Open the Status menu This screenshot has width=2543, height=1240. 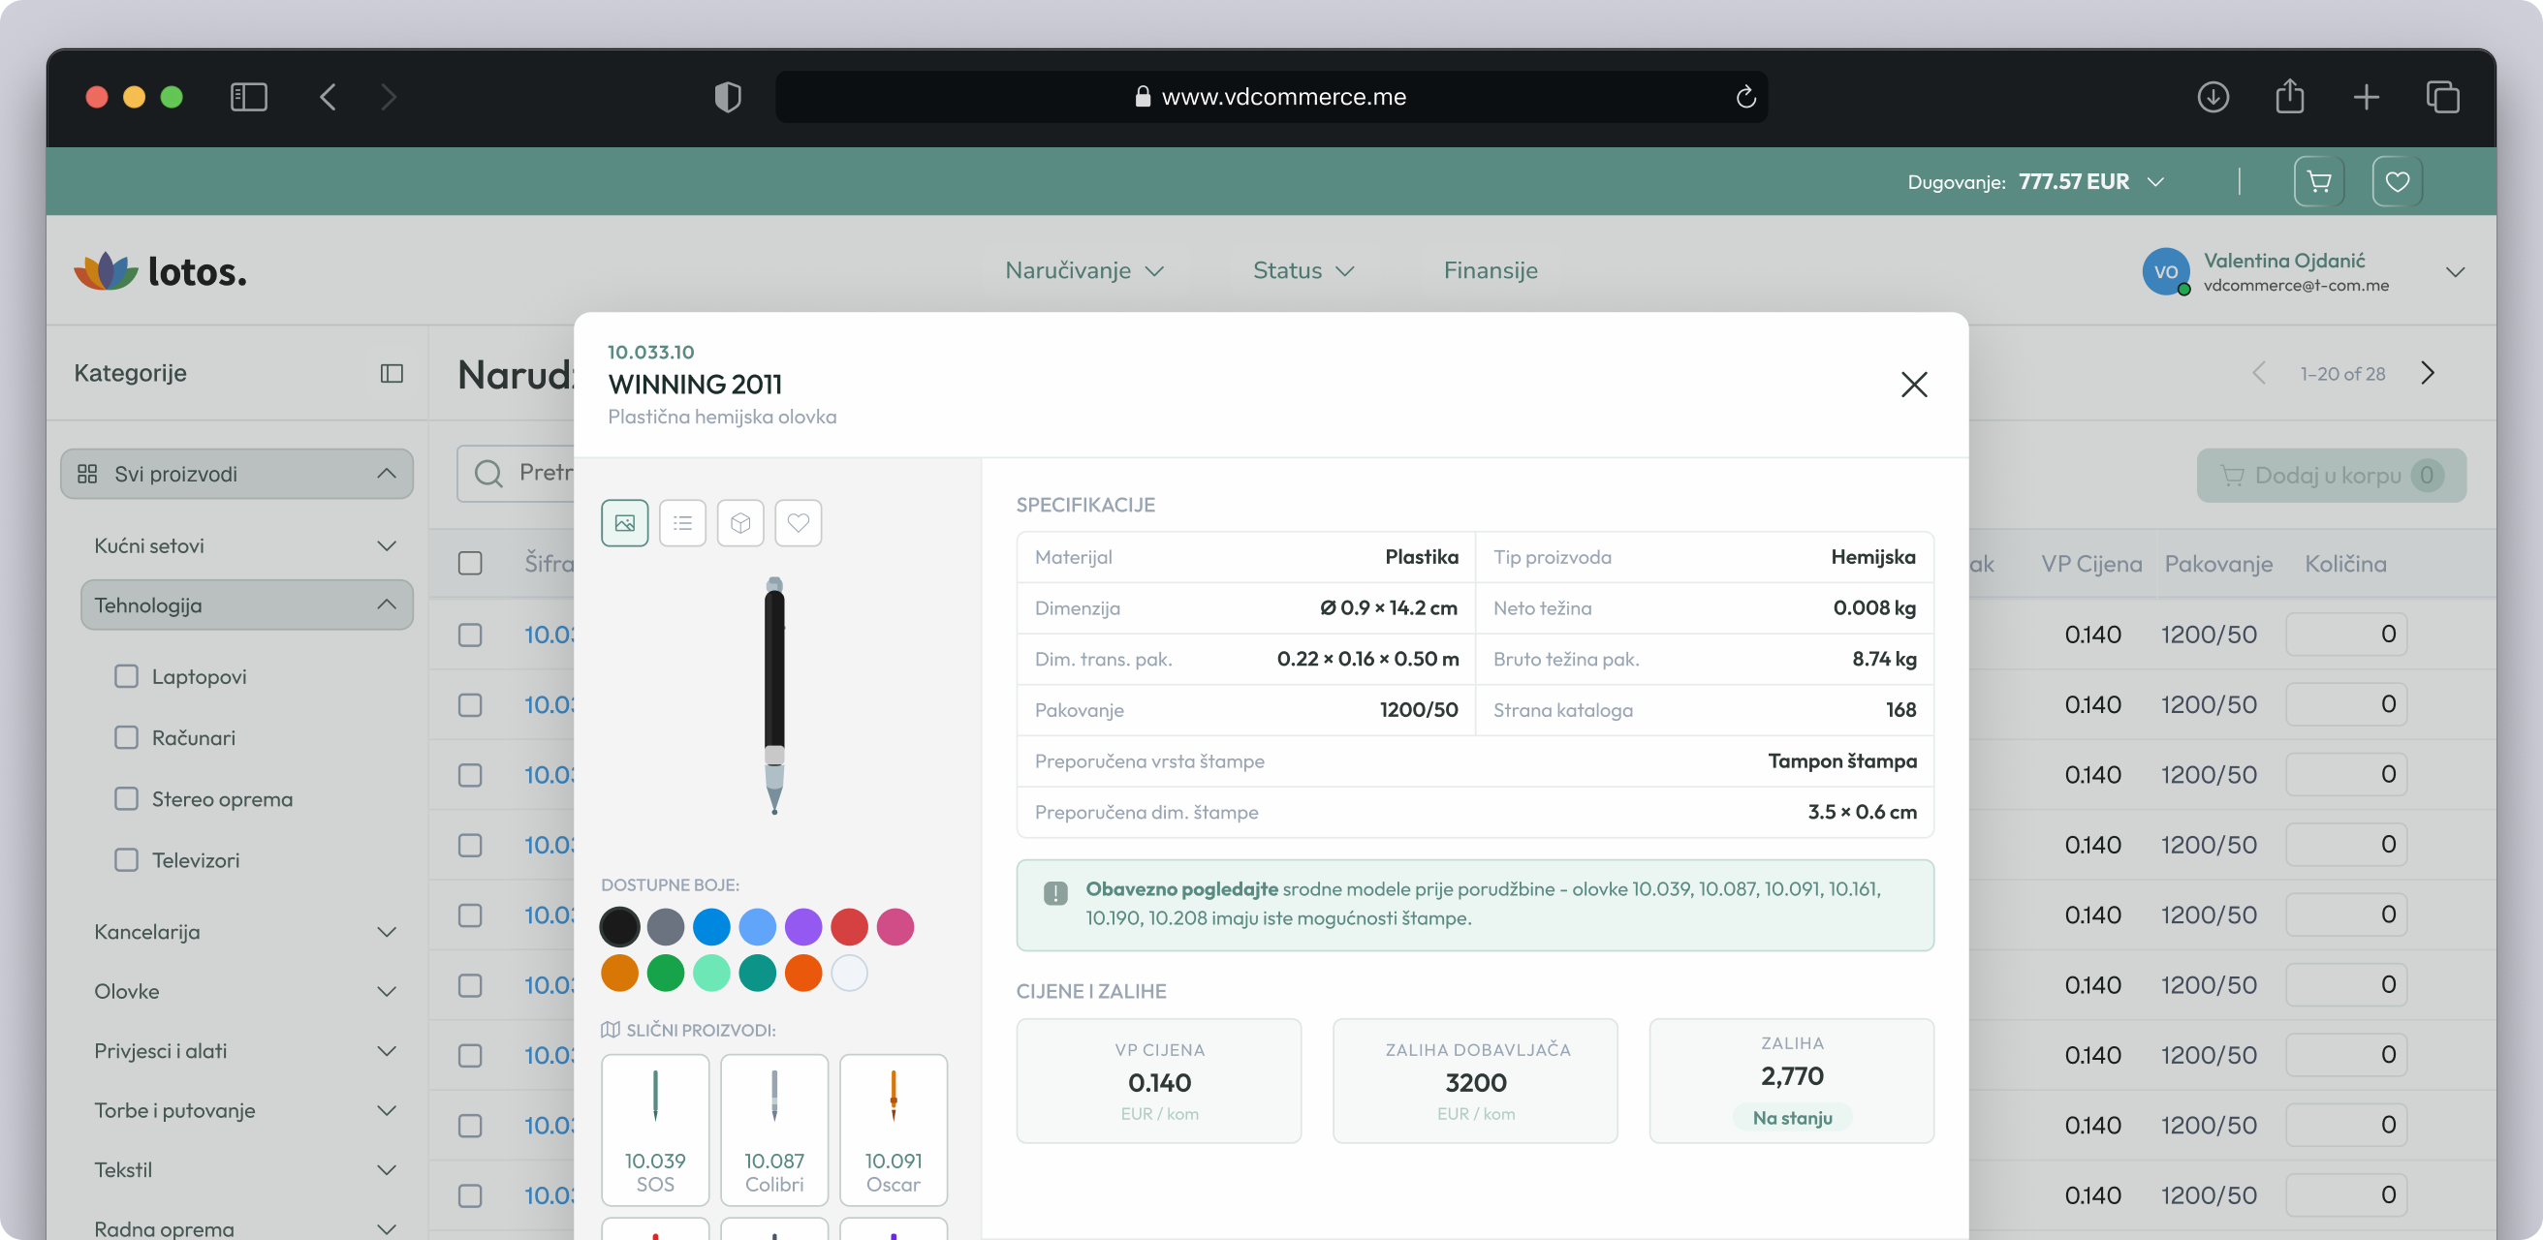coord(1303,270)
